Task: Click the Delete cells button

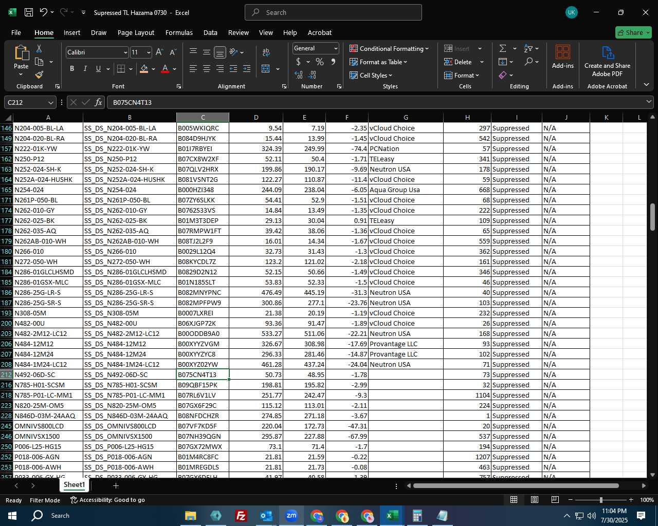Action: [x=458, y=62]
